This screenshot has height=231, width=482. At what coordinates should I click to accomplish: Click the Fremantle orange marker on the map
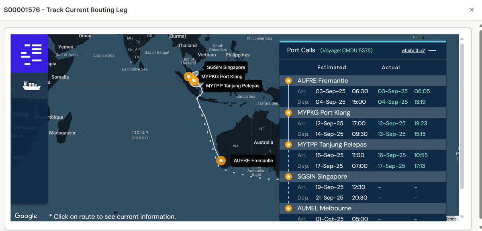coord(221,161)
